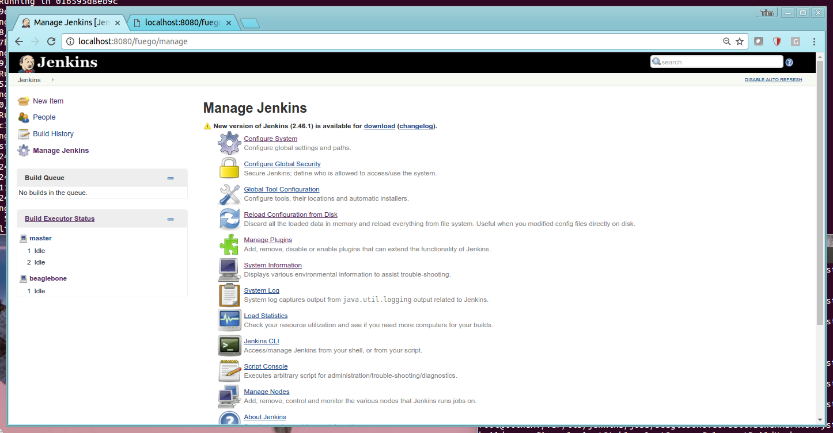Click the Script Console notepad icon

[229, 371]
